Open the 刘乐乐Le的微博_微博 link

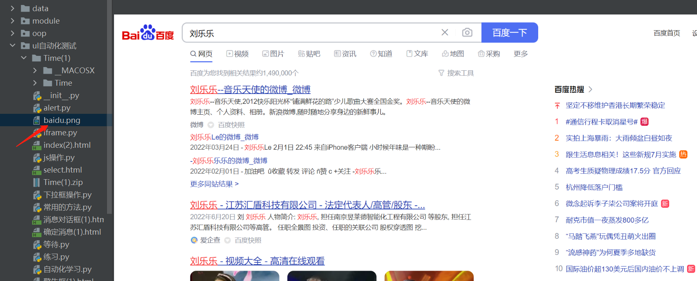pyautogui.click(x=224, y=137)
